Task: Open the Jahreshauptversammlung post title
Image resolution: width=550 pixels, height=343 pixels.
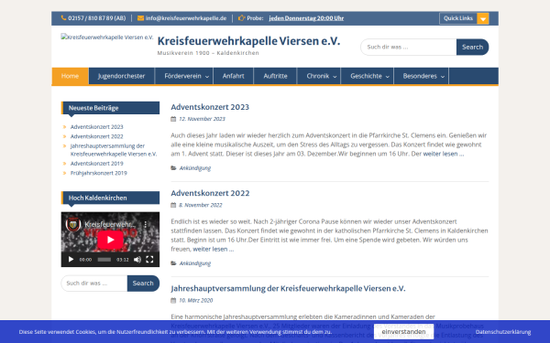Action: pos(288,288)
